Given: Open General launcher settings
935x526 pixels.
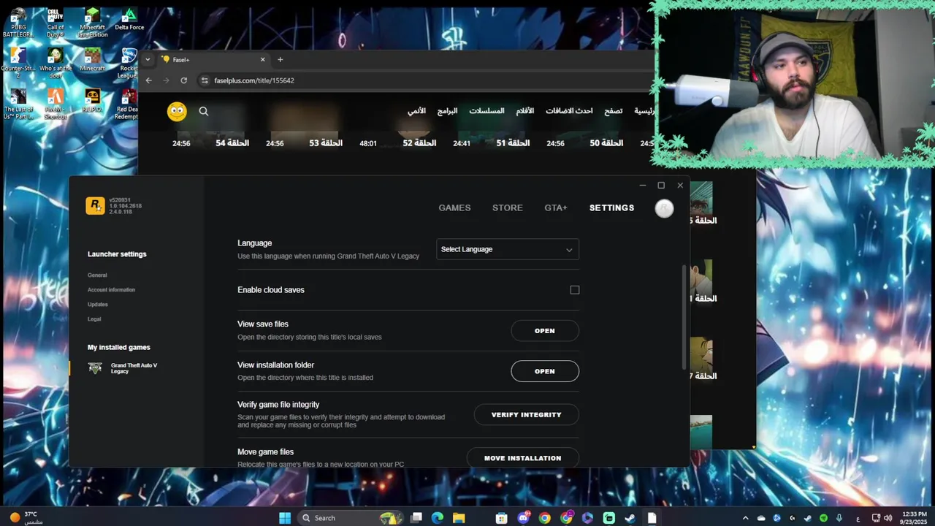Looking at the screenshot, I should [x=97, y=275].
